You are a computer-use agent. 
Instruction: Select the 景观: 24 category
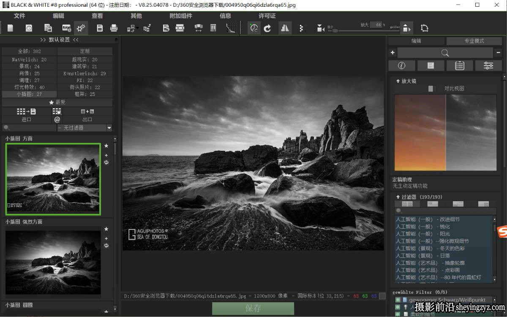tap(30, 66)
